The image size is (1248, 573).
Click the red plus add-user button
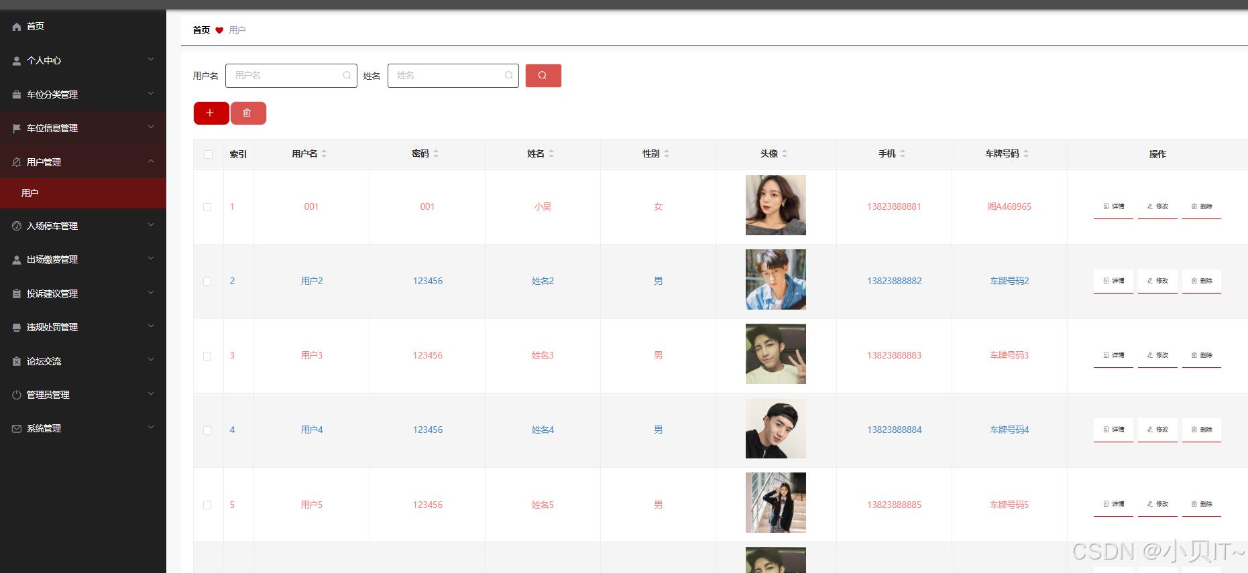pos(211,113)
